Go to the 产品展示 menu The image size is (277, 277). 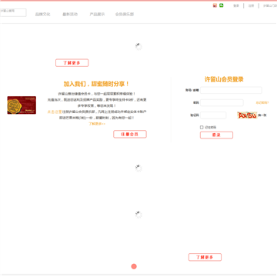(97, 15)
